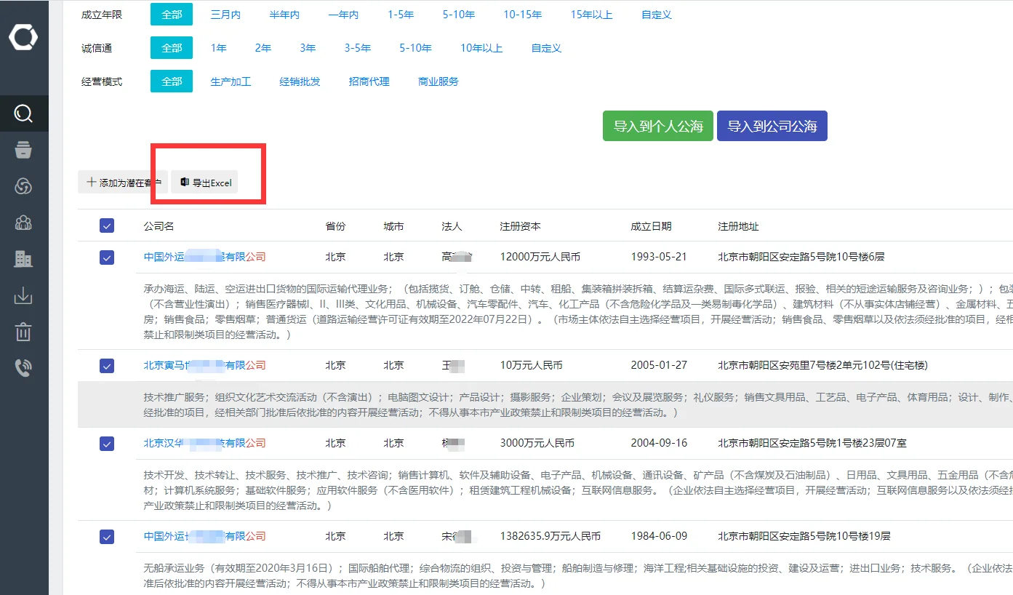Click the 12000万元人民币 capital cell

click(x=540, y=257)
